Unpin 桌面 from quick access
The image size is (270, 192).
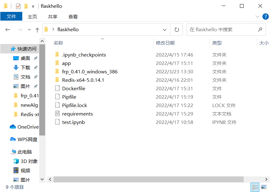pos(35,58)
